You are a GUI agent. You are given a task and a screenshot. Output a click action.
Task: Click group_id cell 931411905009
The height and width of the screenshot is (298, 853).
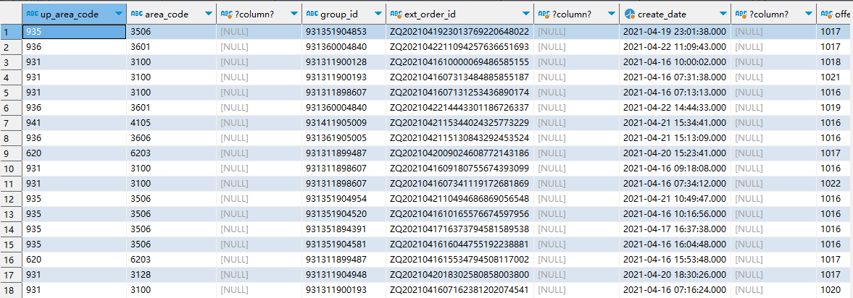(x=344, y=123)
